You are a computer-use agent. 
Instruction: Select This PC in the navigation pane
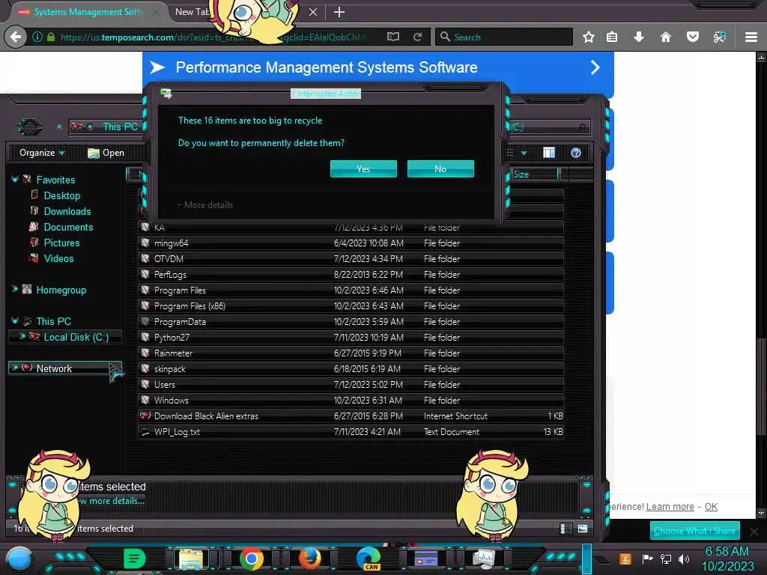tap(53, 321)
